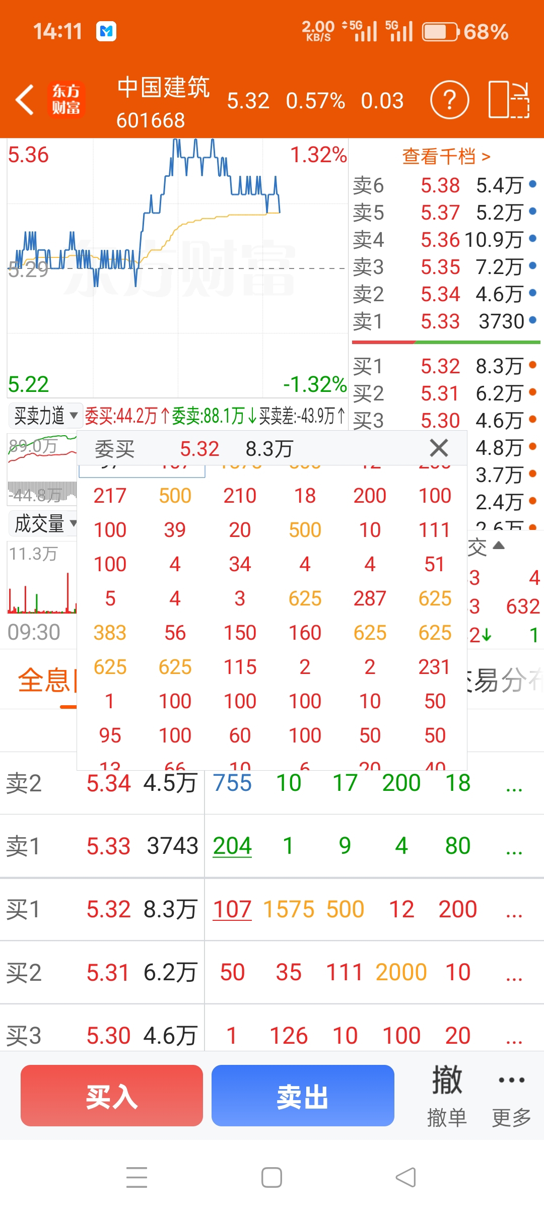Tap the 东方财富 logo icon
Screen dimensions: 544x1215
click(66, 99)
